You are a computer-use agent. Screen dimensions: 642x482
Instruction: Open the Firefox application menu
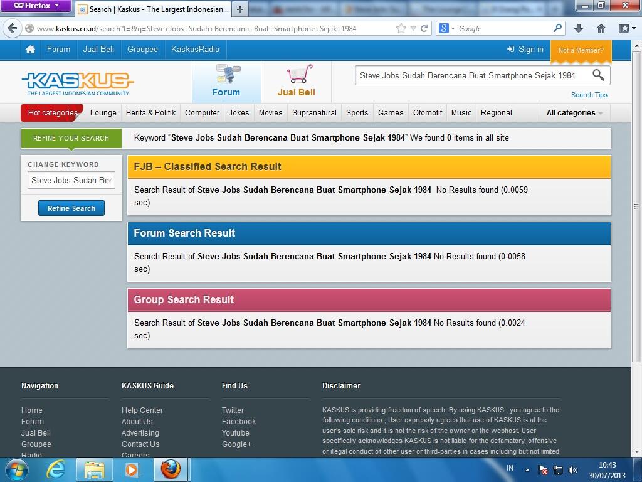click(x=36, y=6)
